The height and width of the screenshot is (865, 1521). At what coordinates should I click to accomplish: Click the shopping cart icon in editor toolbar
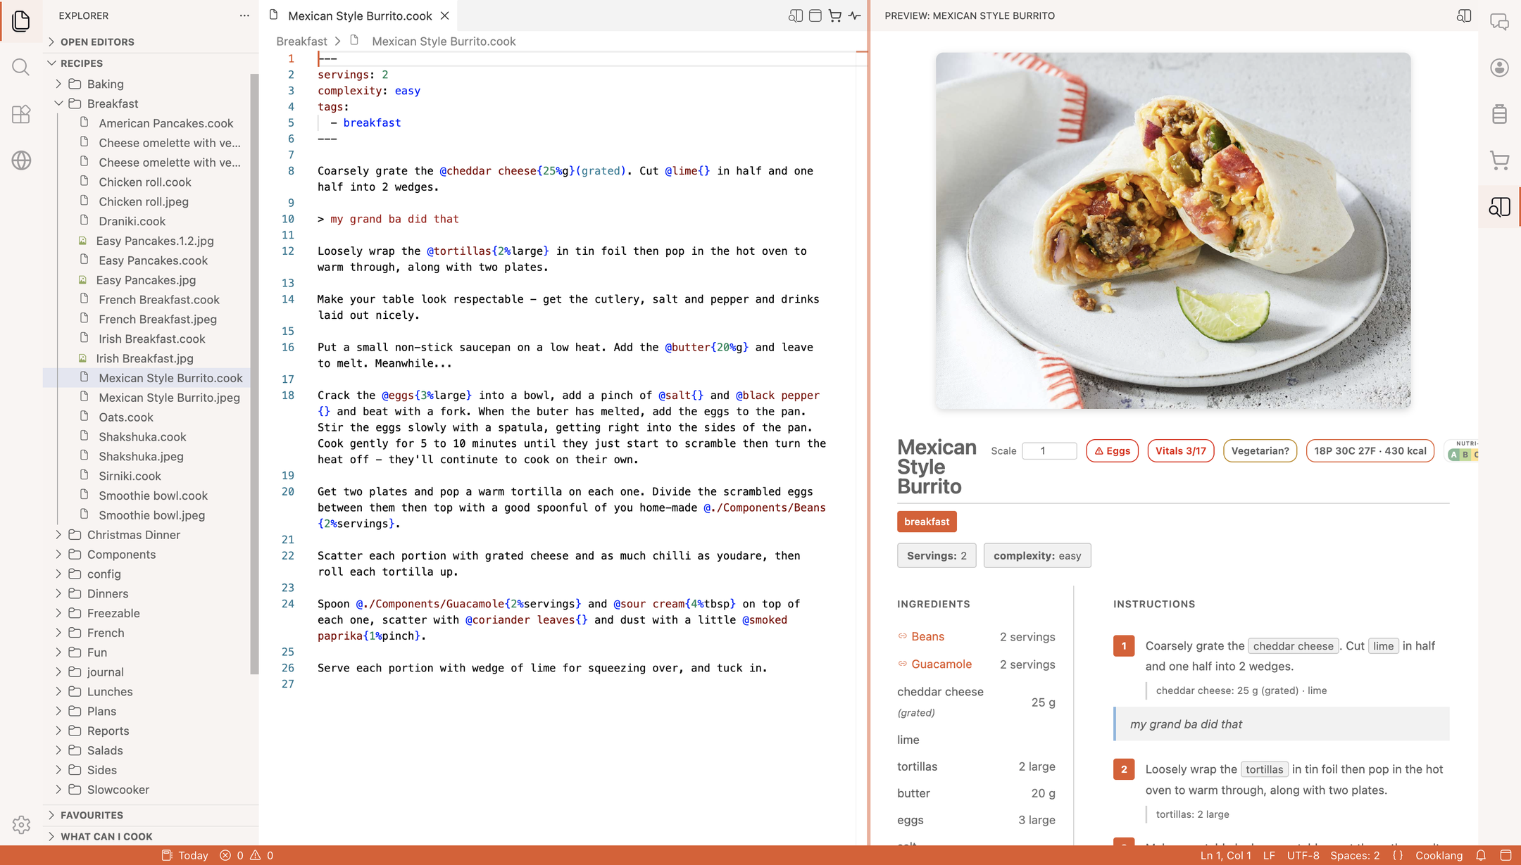click(835, 15)
